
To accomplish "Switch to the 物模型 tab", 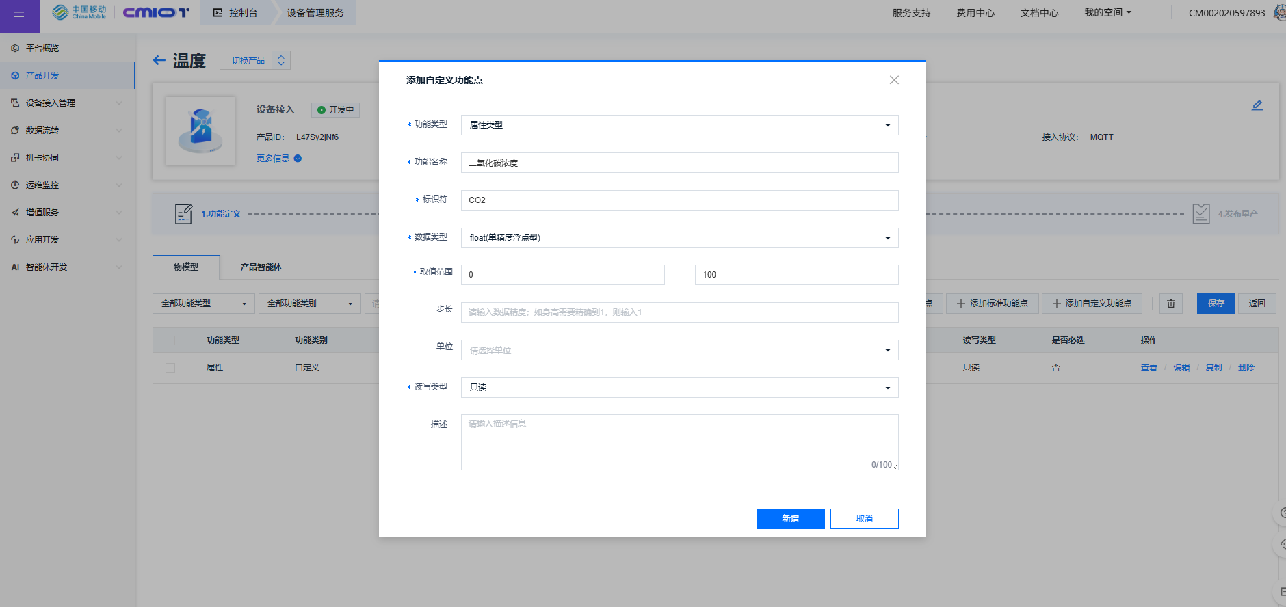I will 186,267.
